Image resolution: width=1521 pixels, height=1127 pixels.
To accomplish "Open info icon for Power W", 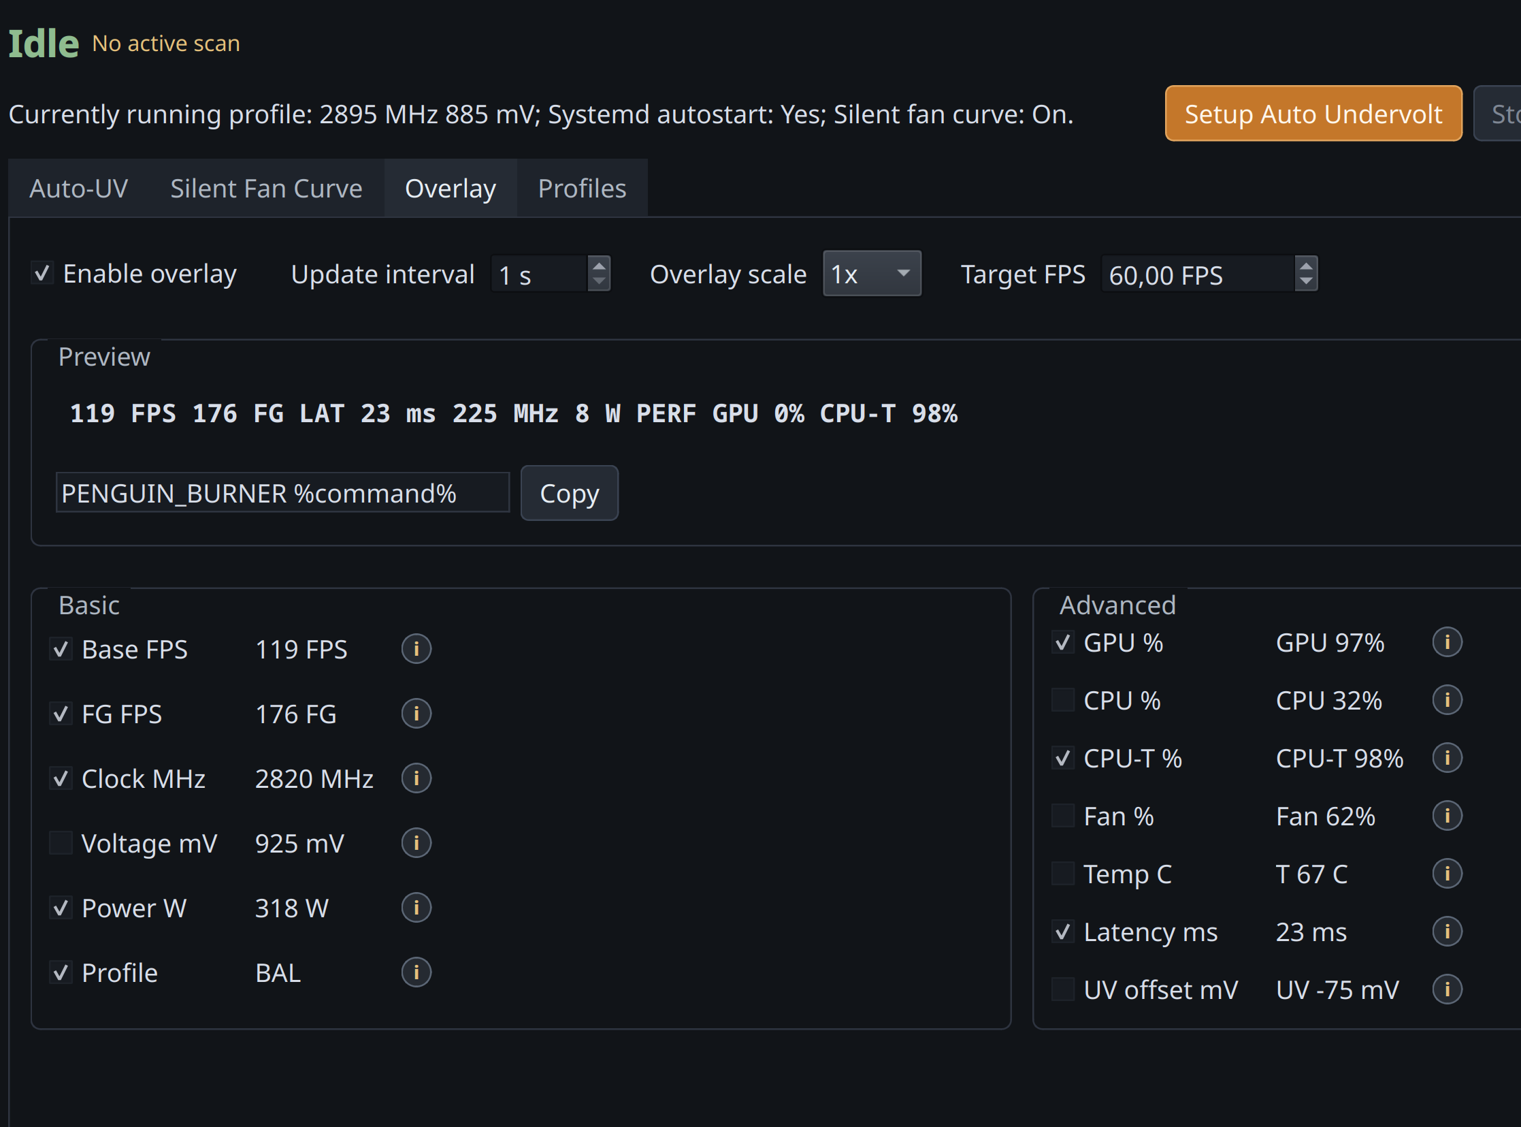I will pos(416,908).
